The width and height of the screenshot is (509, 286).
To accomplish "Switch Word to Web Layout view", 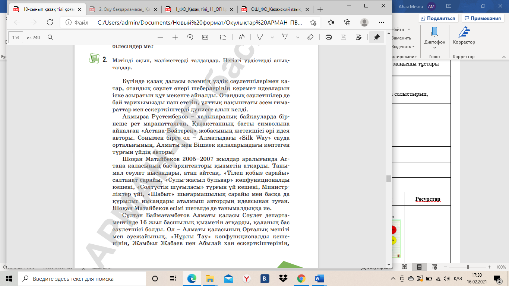I will 434,267.
